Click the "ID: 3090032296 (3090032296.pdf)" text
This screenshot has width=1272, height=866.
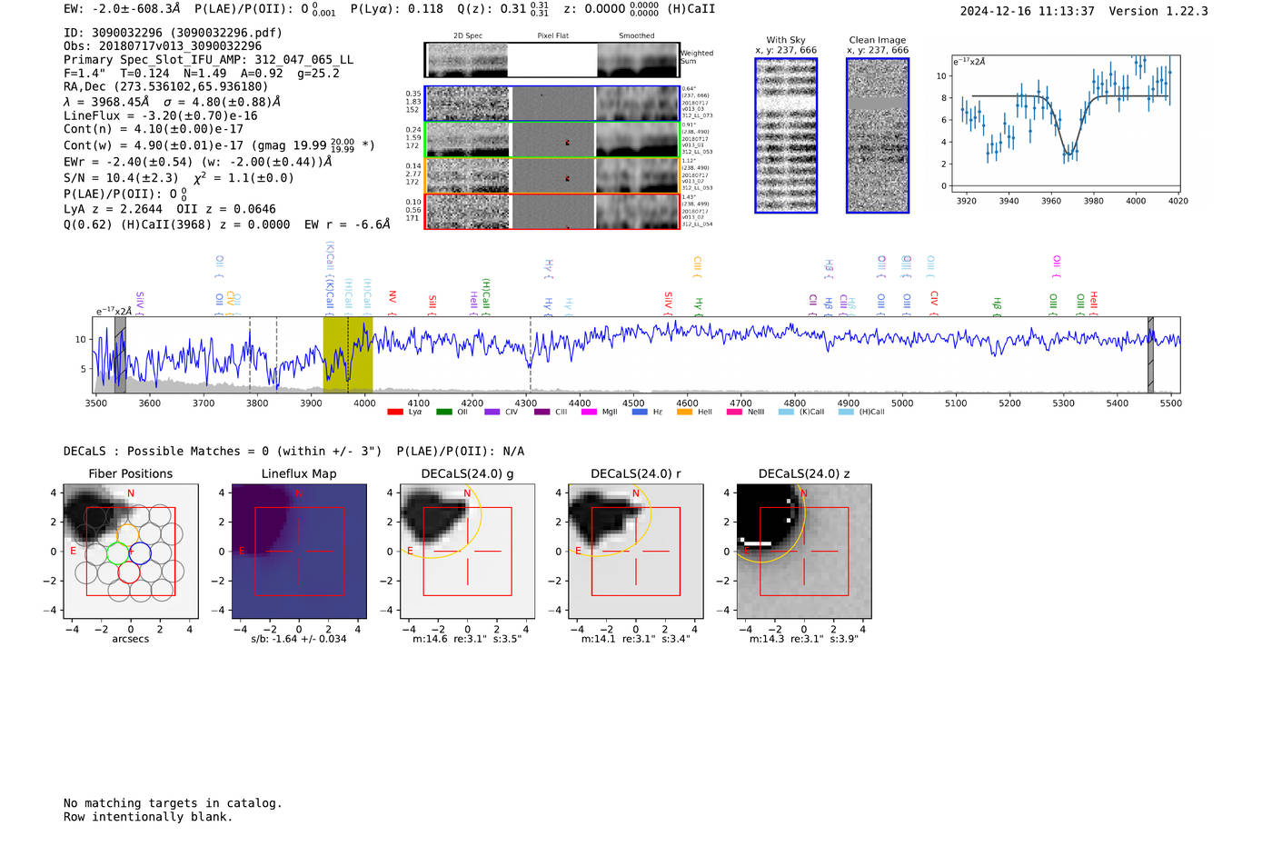[173, 33]
